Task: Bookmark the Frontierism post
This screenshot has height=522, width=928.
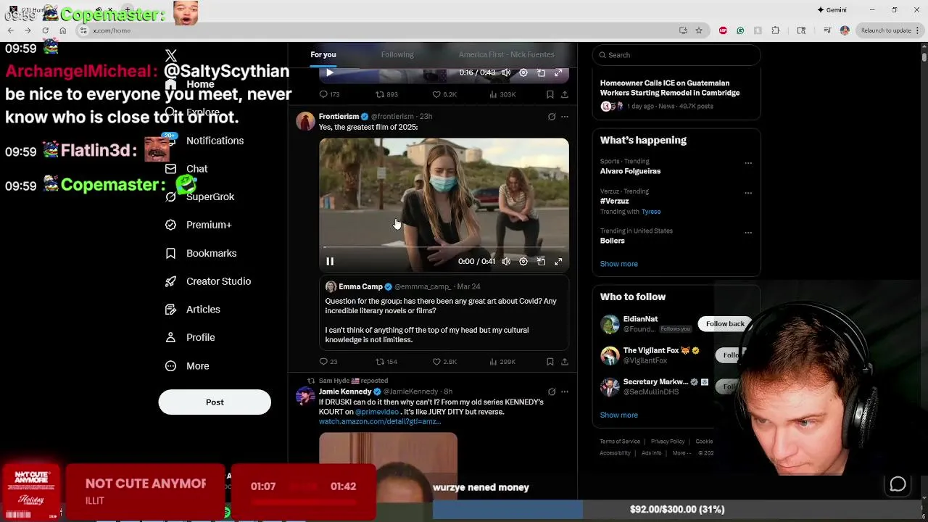Action: coord(550,362)
